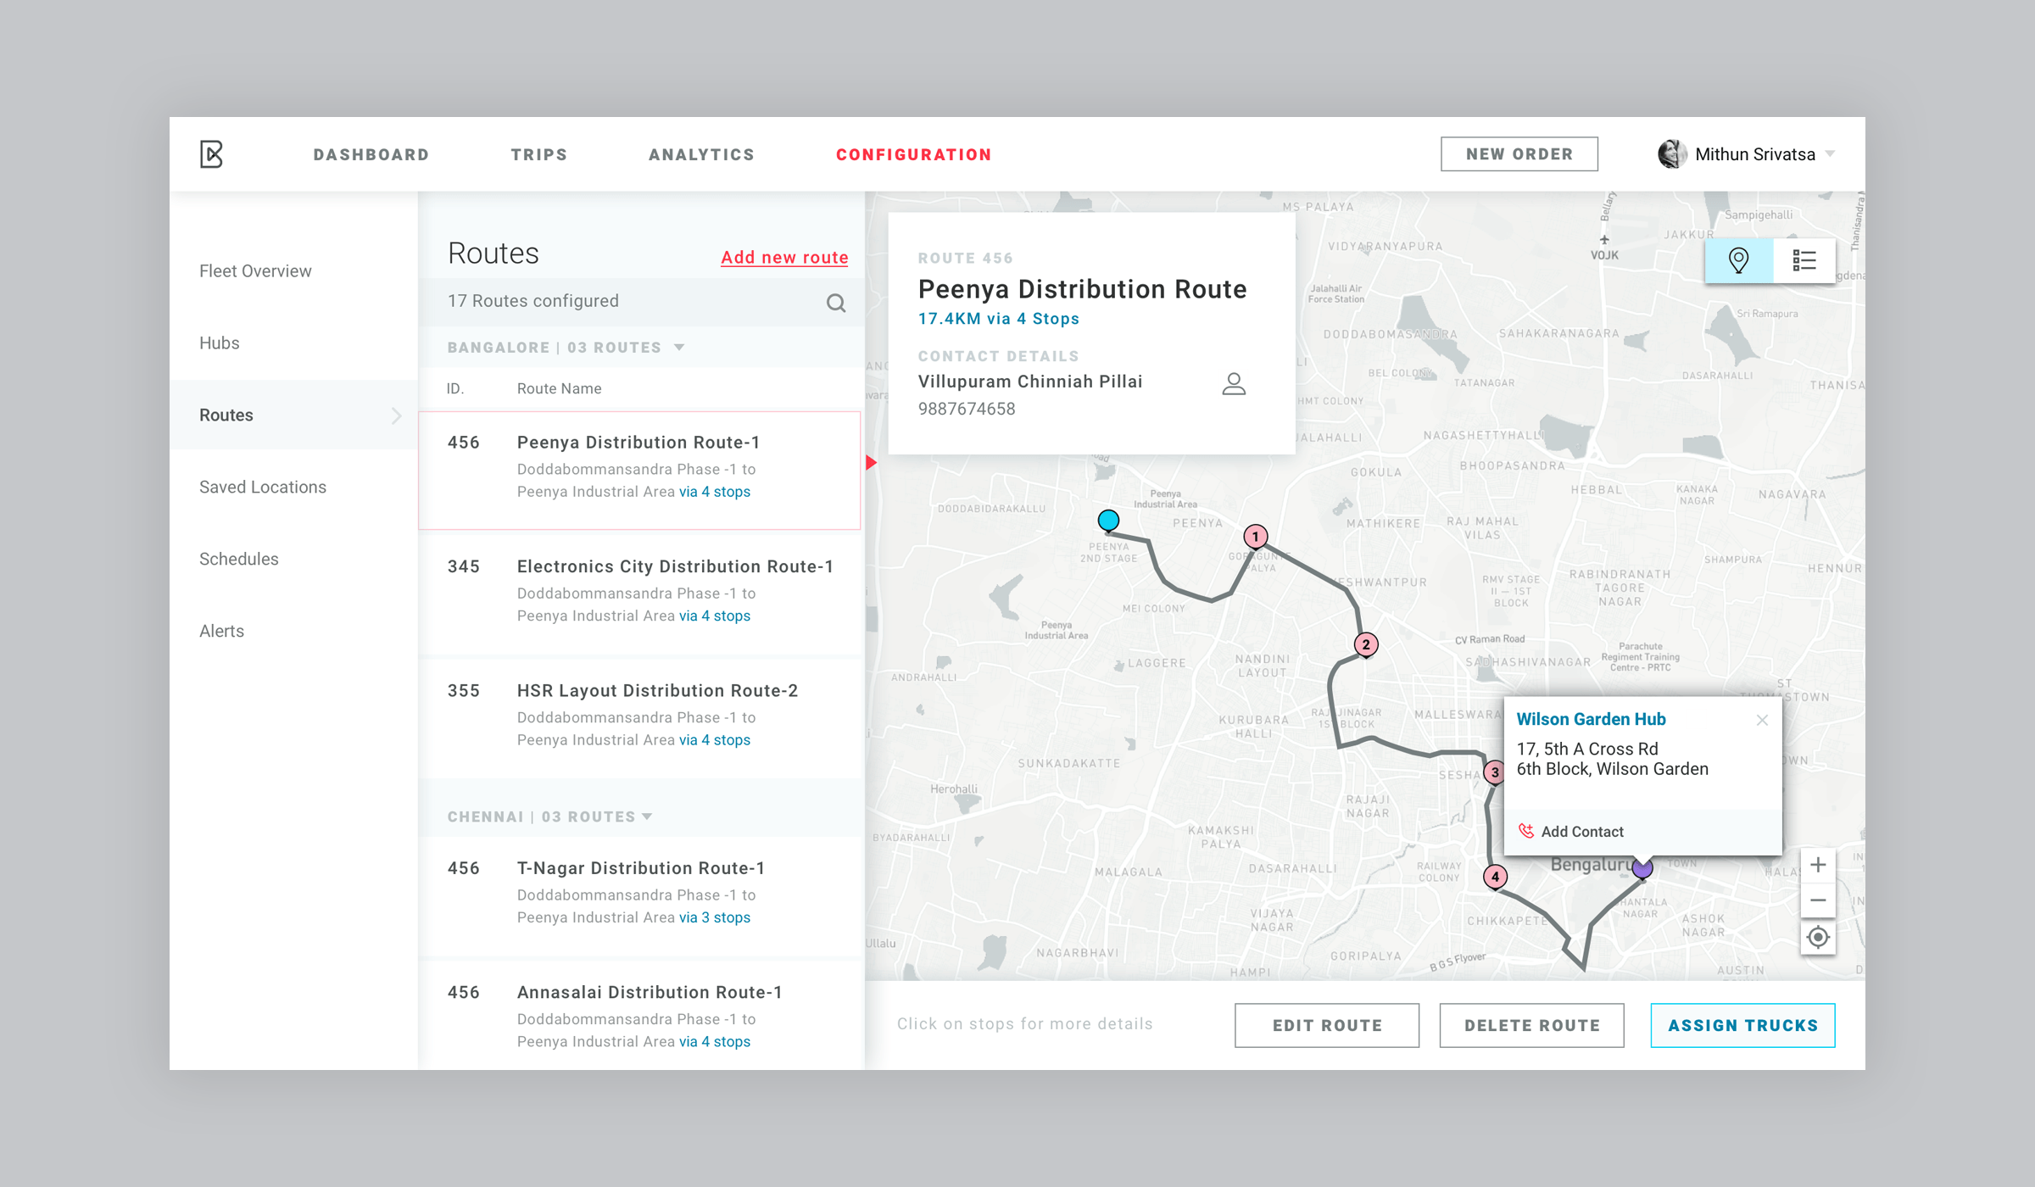Click the zoom out minus icon on map
The width and height of the screenshot is (2035, 1187).
coord(1817,899)
